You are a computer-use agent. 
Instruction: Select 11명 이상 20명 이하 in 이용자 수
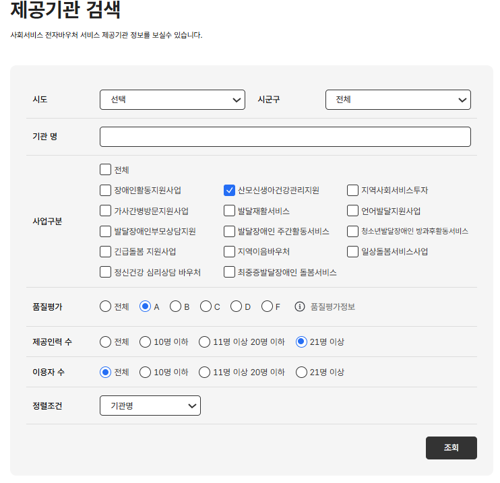(x=204, y=372)
